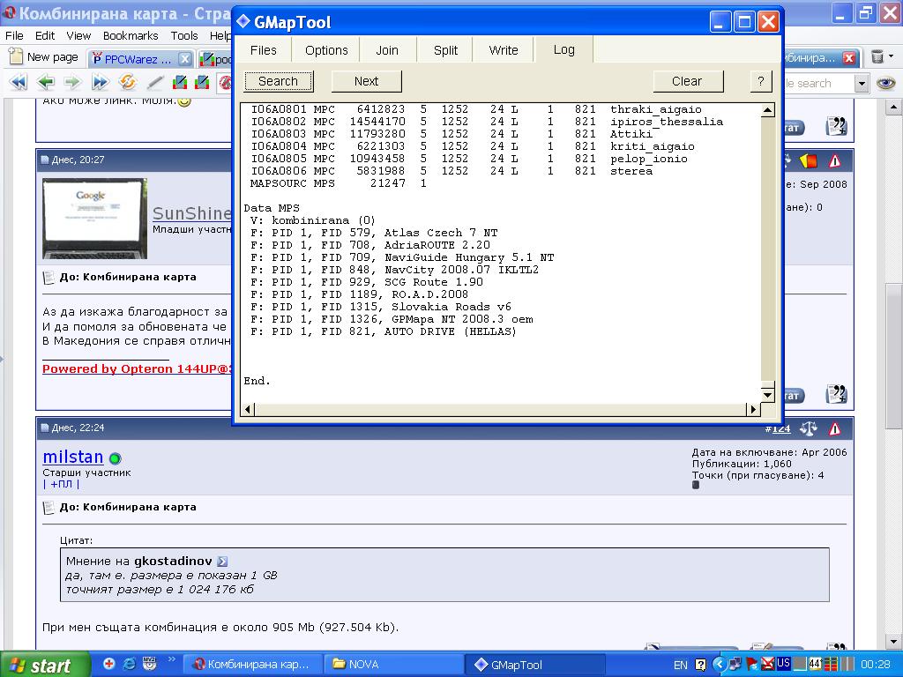Open the closed tabs trash icon

[877, 57]
